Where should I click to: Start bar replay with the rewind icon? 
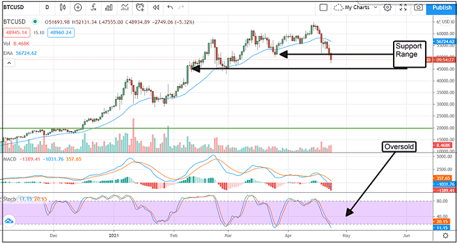(x=156, y=8)
